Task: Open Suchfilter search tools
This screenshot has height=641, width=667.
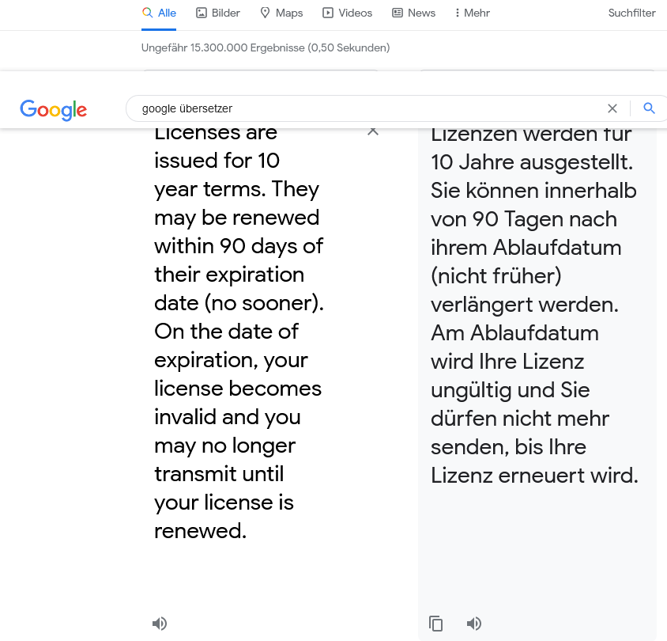Action: [x=631, y=13]
